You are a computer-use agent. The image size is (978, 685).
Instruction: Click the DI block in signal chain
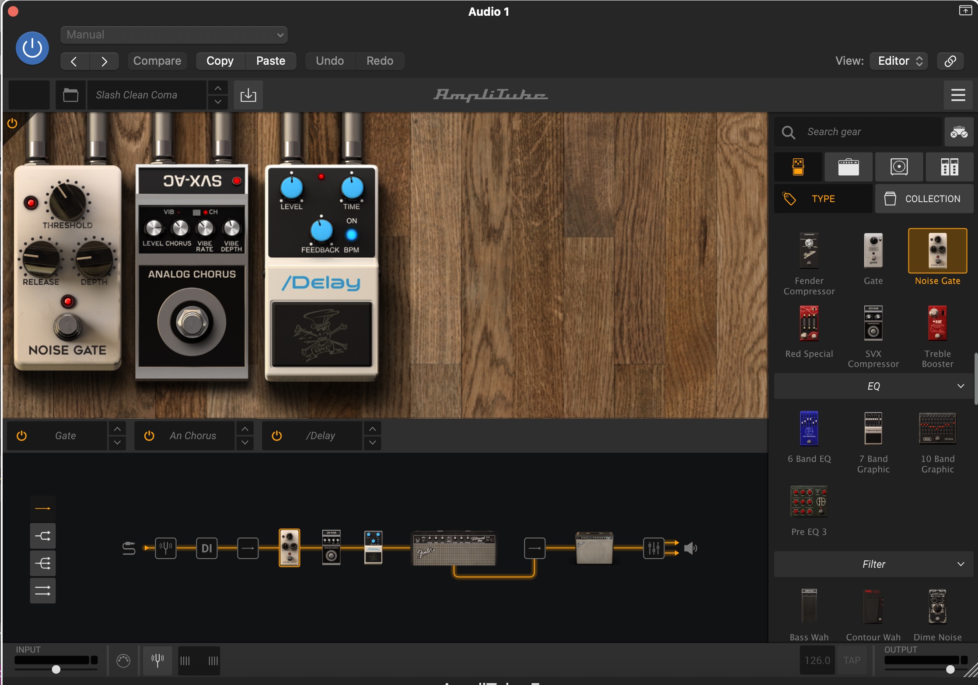tap(206, 548)
